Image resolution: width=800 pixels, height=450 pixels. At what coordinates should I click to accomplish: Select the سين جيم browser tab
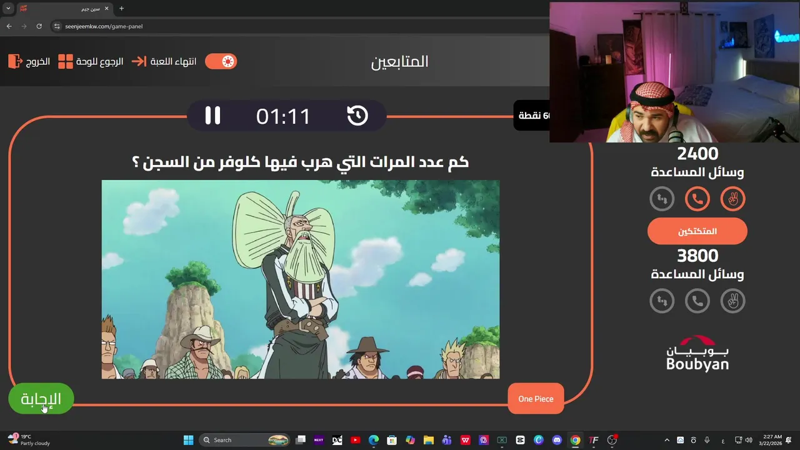click(x=64, y=9)
